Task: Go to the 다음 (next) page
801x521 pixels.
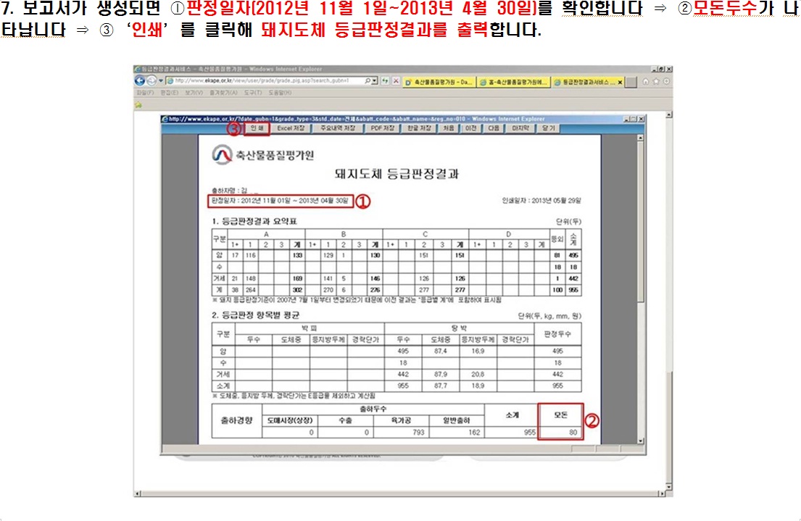Action: (x=493, y=128)
